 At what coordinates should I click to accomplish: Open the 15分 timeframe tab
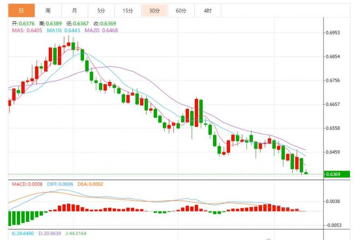[128, 10]
